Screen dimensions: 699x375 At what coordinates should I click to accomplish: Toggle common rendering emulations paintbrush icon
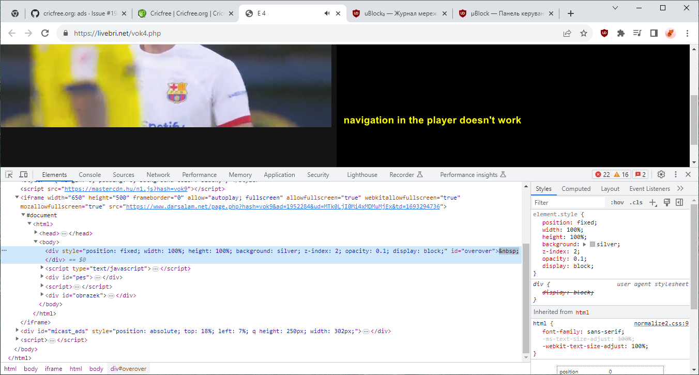click(666, 202)
